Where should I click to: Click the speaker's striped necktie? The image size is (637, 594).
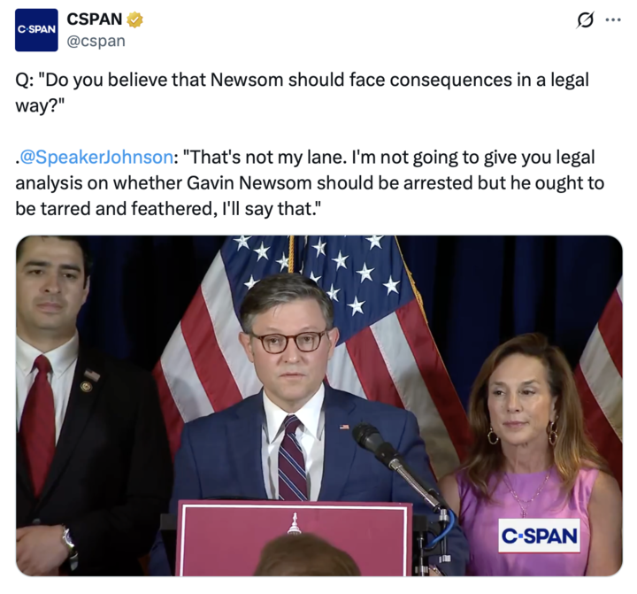292,458
